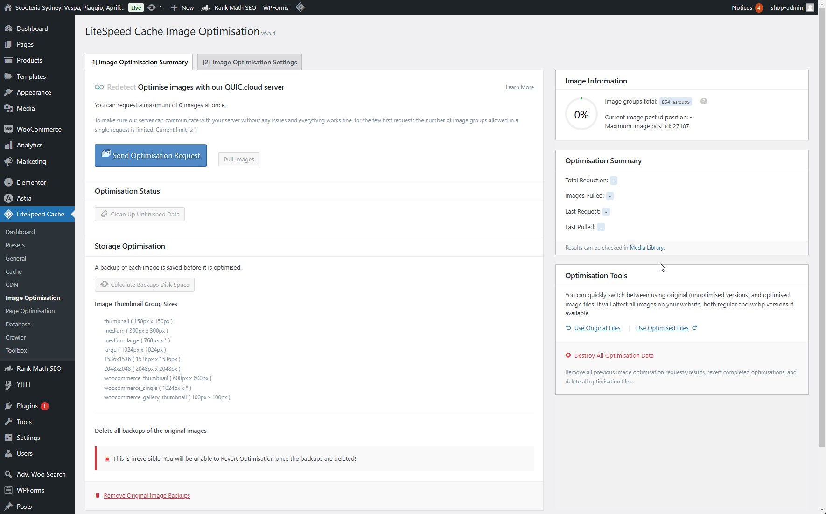Click the YITH icon in sidebar
Viewport: 826px width, 514px height.
[8, 384]
